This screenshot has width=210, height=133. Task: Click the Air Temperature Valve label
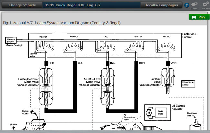(129, 117)
